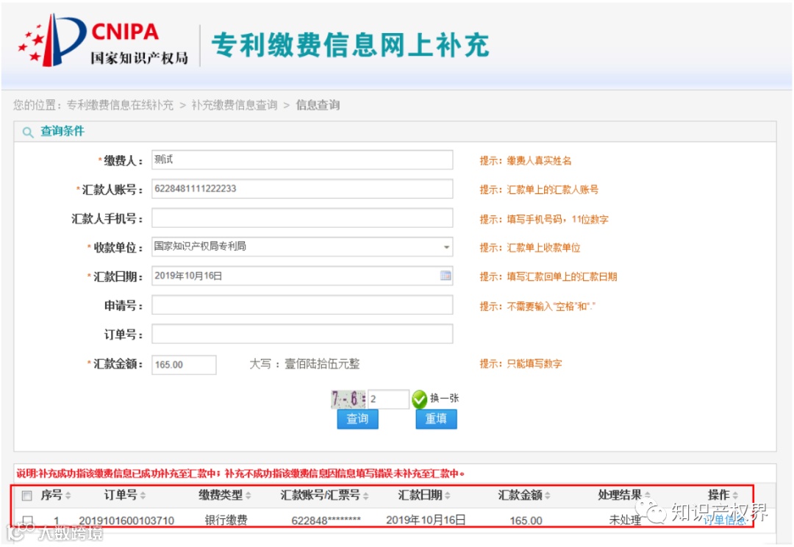Viewport: 794px width, 547px height.
Task: Click the captcha image 7-6
Action: click(348, 399)
